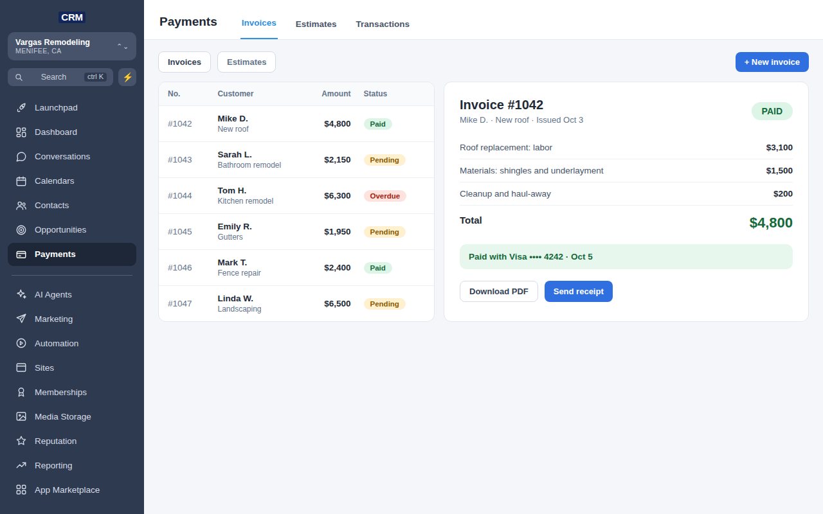The height and width of the screenshot is (514, 823).
Task: Select the Invoices pill filter
Action: [x=185, y=62]
